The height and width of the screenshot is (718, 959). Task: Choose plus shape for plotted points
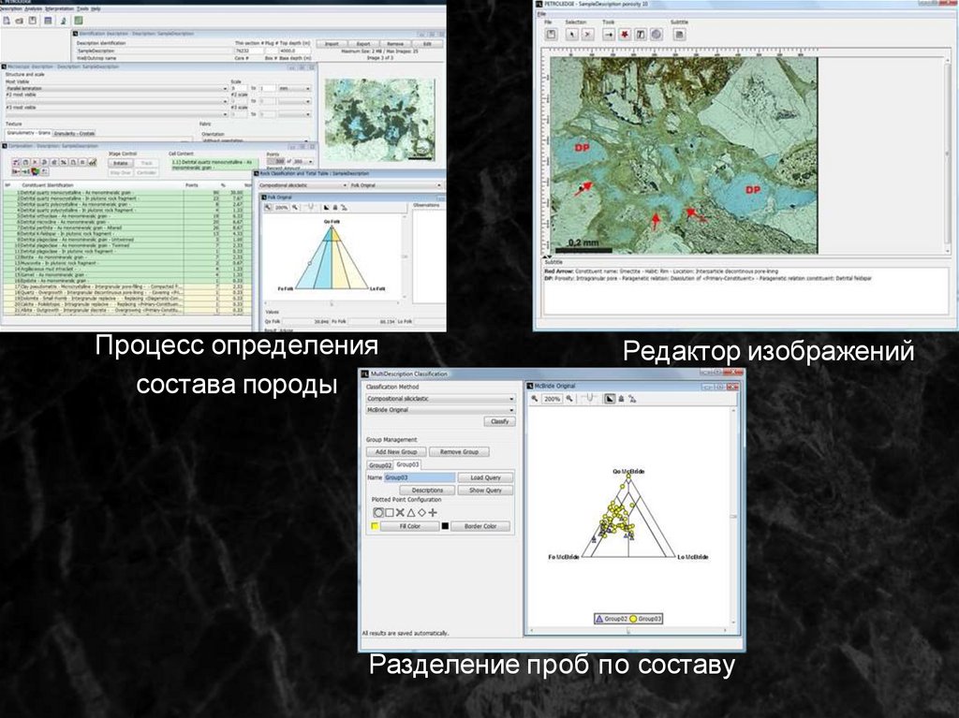(x=433, y=512)
